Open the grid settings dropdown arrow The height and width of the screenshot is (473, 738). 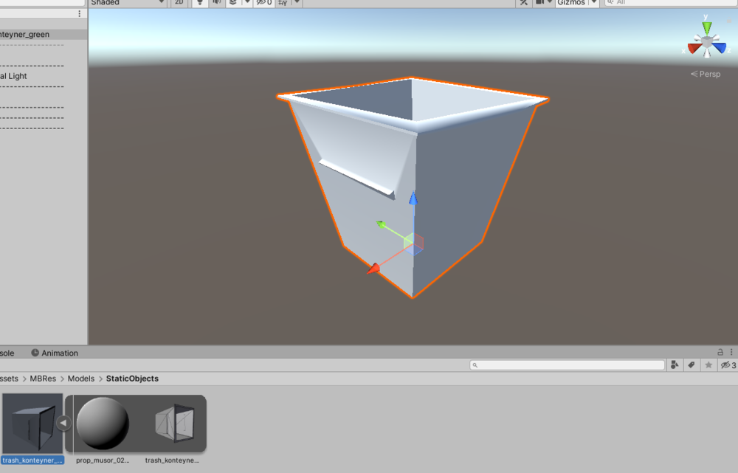coord(297,2)
